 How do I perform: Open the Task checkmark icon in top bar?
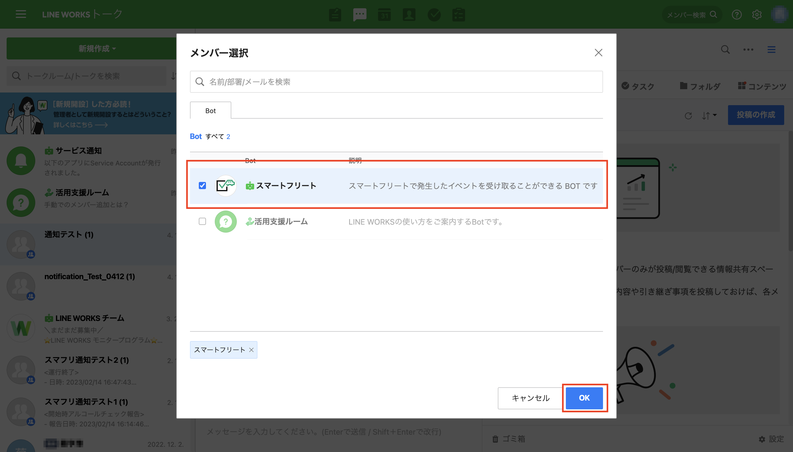[x=434, y=15]
